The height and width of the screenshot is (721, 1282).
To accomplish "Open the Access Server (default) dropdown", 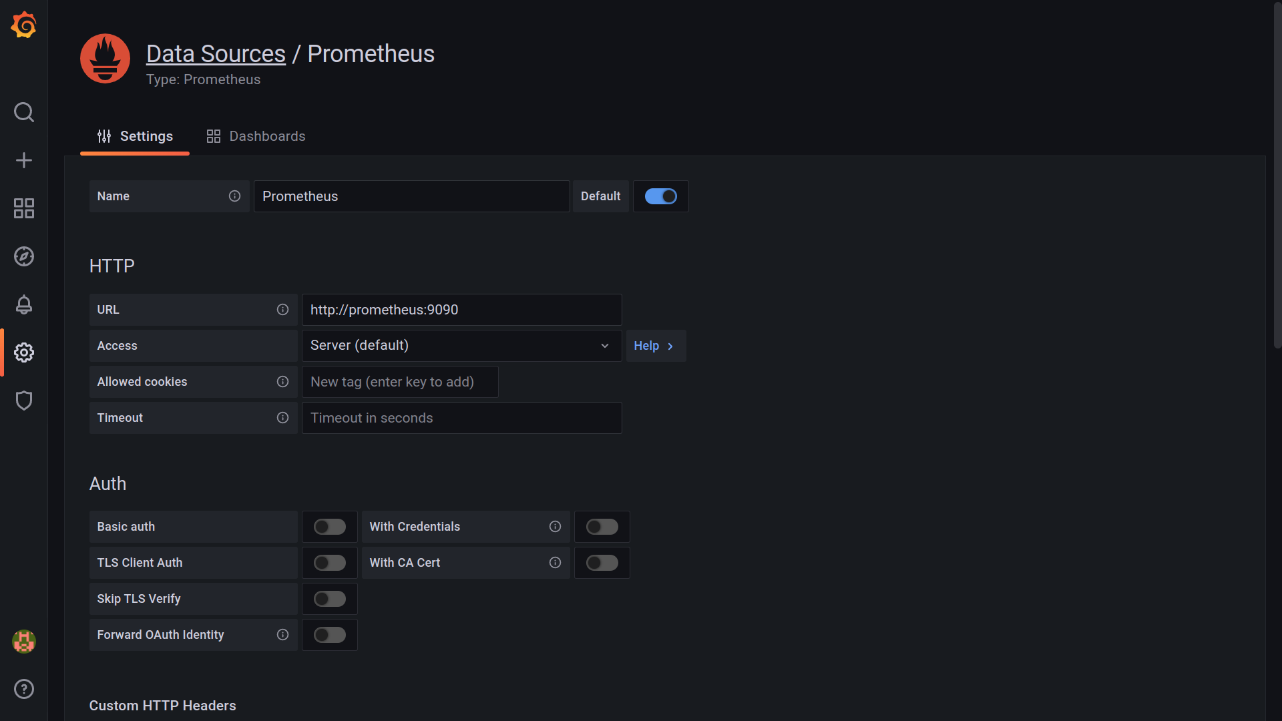I will point(461,346).
